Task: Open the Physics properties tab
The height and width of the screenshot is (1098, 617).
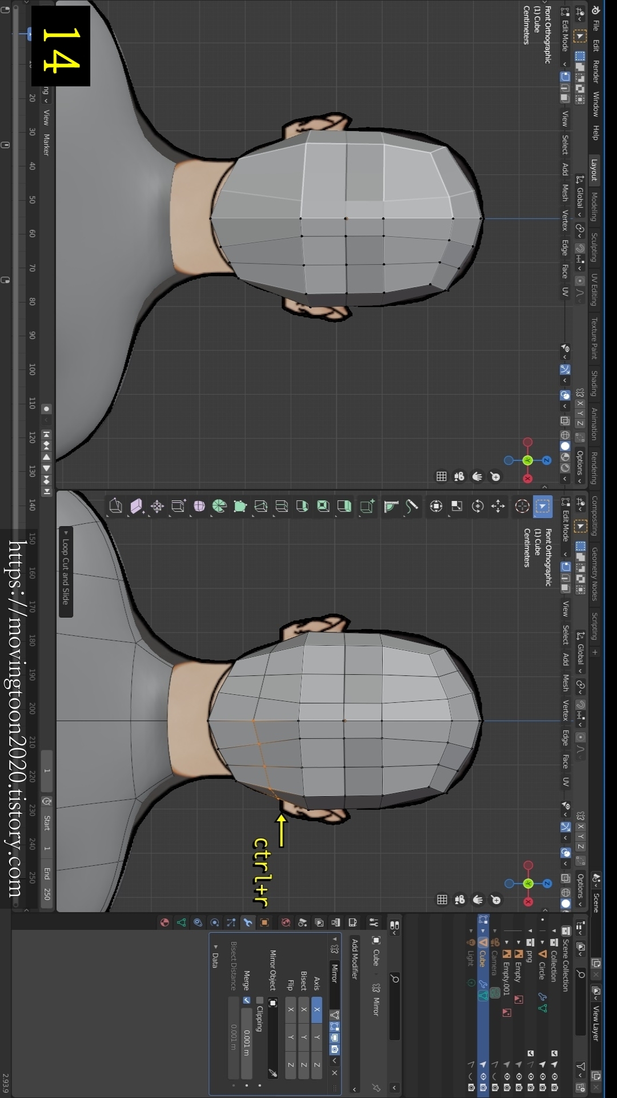Action: pos(214,922)
